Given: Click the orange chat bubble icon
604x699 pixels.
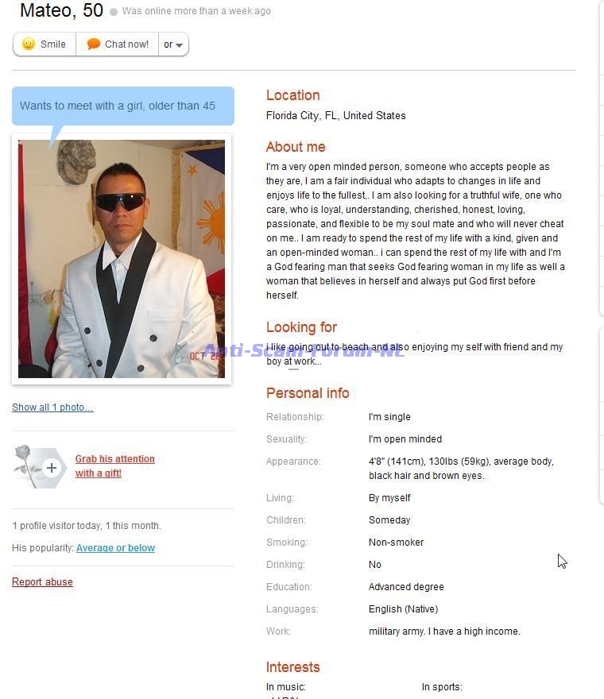Looking at the screenshot, I should pos(93,44).
